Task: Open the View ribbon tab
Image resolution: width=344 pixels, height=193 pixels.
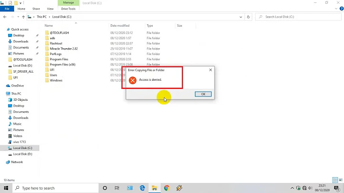Action: (50, 9)
